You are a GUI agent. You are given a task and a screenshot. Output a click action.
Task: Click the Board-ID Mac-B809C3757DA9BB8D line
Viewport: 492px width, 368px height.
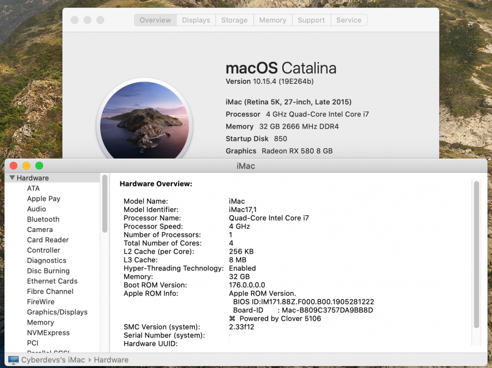coord(303,310)
